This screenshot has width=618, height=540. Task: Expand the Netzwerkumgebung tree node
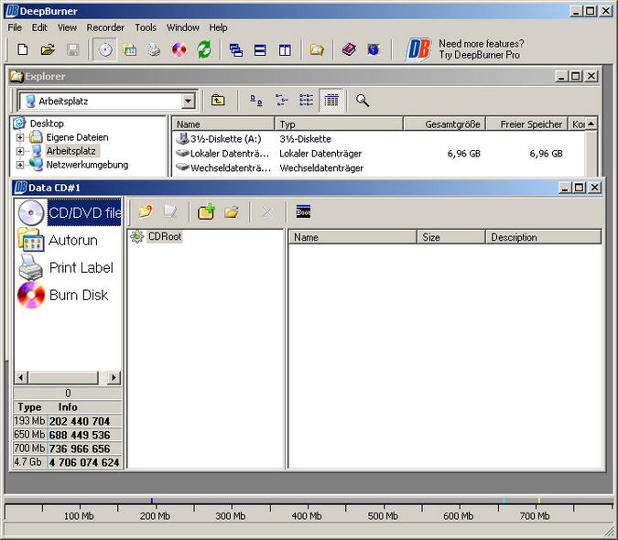coord(20,165)
